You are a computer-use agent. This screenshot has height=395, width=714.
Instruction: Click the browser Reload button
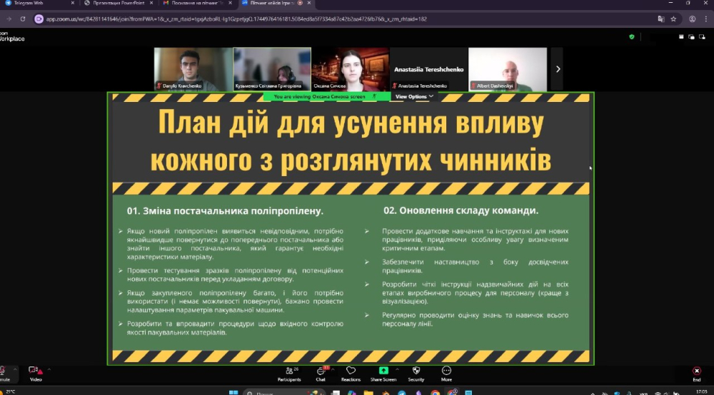[22, 19]
